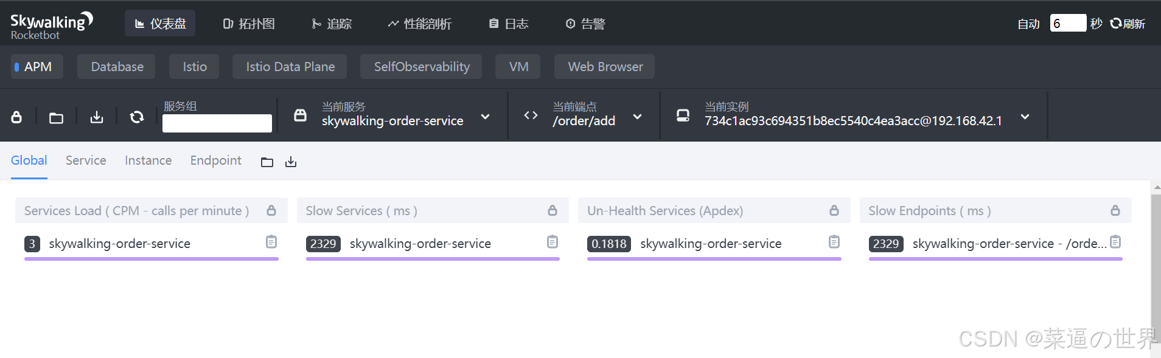Image resolution: width=1161 pixels, height=358 pixels.
Task: Click the progress bar under Services Load
Action: 152,259
